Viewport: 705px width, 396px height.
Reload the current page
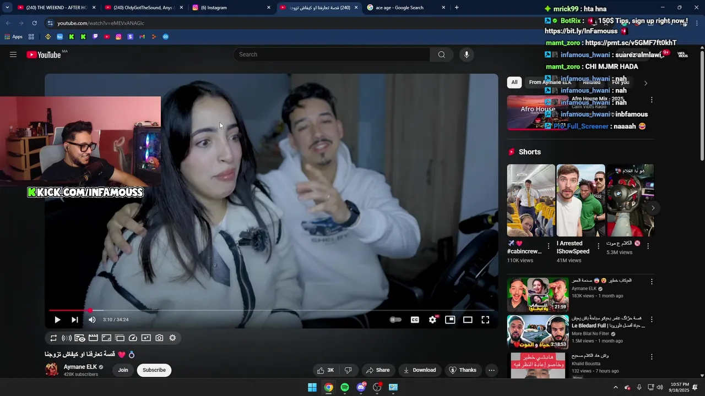[34, 23]
